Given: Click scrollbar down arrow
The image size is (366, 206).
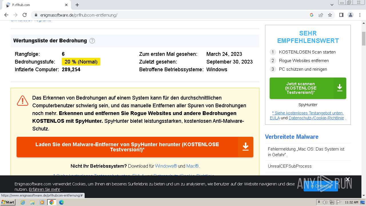Looking at the screenshot, I should (x=364, y=196).
